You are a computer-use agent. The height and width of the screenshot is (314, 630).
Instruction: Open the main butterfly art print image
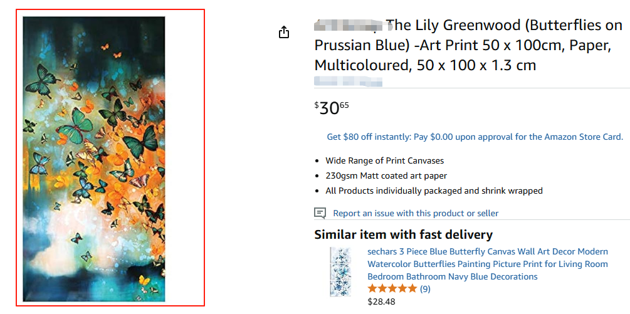[x=94, y=160]
